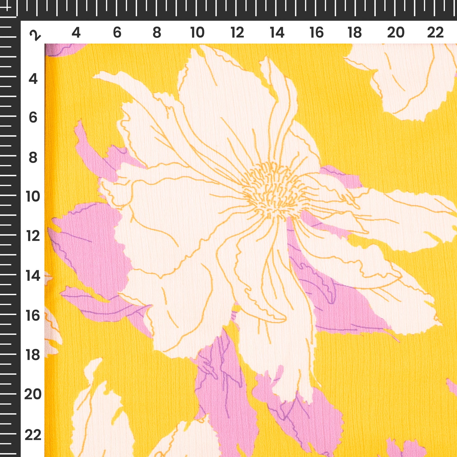457x457 pixels.
Task: Select the 10 mark on the horizontal ruler
Action: [197, 33]
